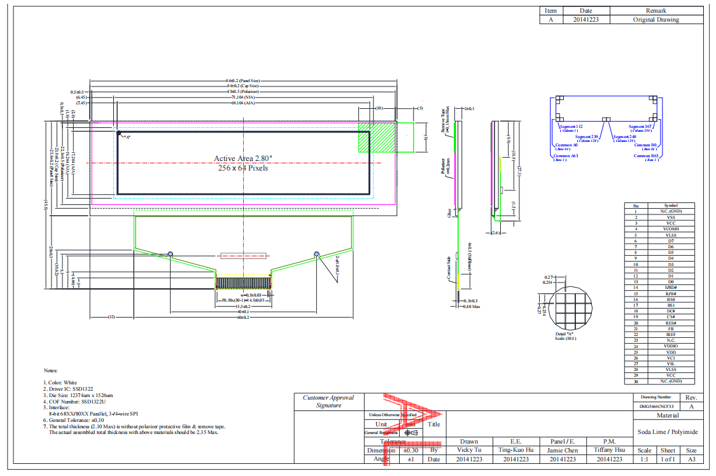Click the Original Drawing remark cell
Image resolution: width=716 pixels, height=476 pixels.
656,20
